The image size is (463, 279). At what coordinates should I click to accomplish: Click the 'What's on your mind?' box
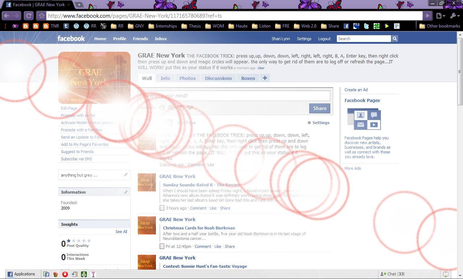[x=235, y=96]
